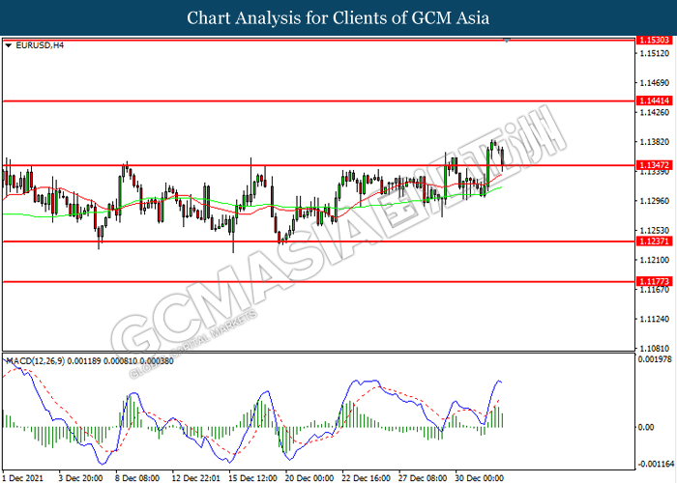The width and height of the screenshot is (677, 483).
Task: Click the 1.14260 axis price value
Action: (x=655, y=113)
